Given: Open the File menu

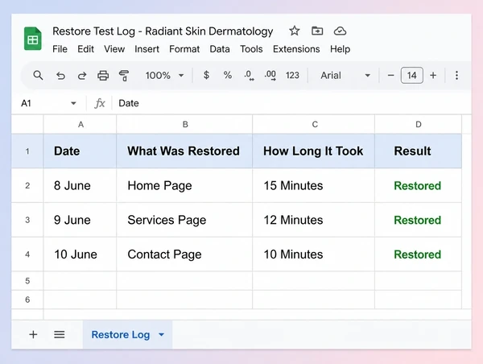Looking at the screenshot, I should tap(60, 49).
